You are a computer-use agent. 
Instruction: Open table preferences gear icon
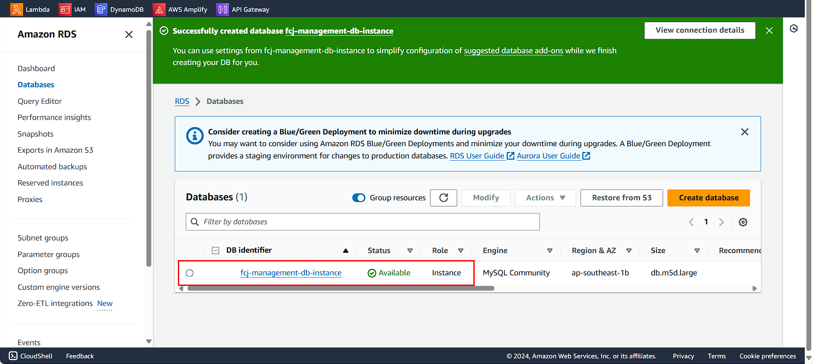click(743, 222)
